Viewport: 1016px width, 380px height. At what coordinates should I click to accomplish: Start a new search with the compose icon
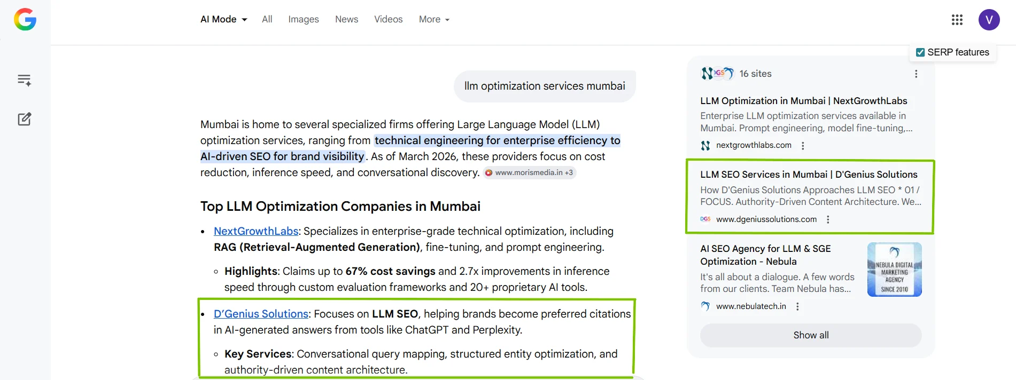pyautogui.click(x=25, y=119)
